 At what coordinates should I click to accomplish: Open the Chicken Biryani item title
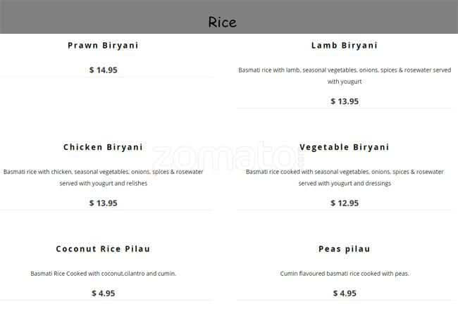click(103, 147)
